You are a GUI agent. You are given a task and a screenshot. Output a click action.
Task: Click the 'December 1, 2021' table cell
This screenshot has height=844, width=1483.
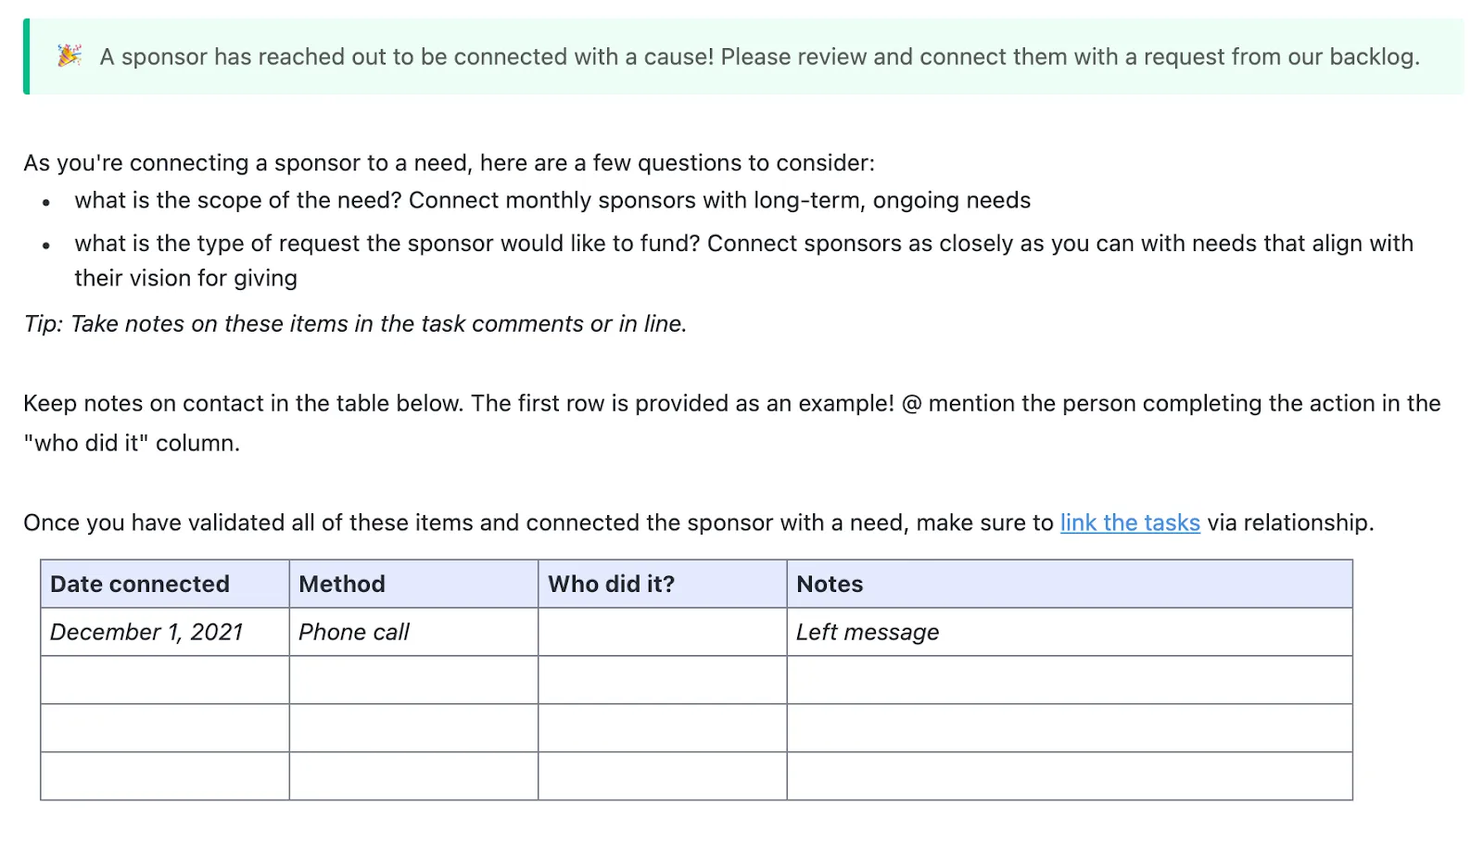165,632
